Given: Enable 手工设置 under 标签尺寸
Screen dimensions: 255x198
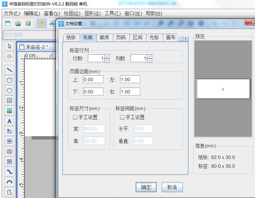Looking at the screenshot, I should click(x=75, y=118).
